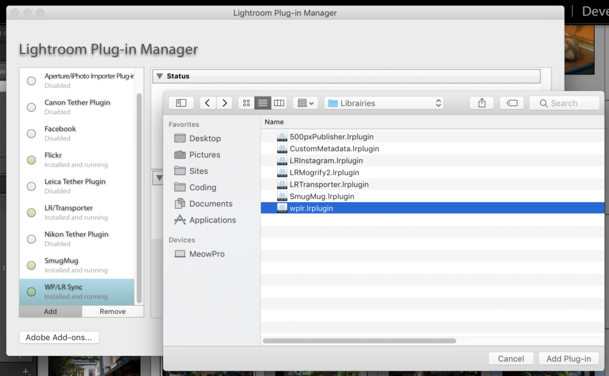This screenshot has width=609, height=376.
Task: Click Nikon Tether Plugin status indicator
Action: 32,239
